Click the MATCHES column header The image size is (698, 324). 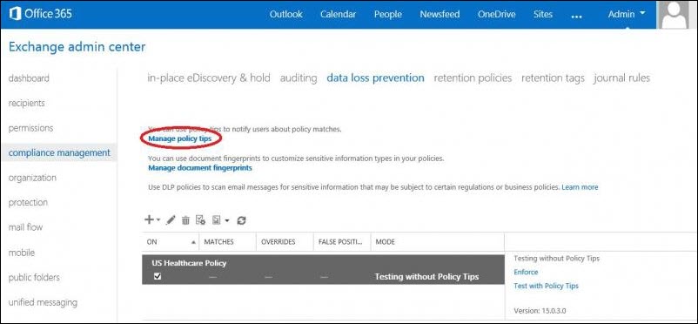tap(228, 242)
